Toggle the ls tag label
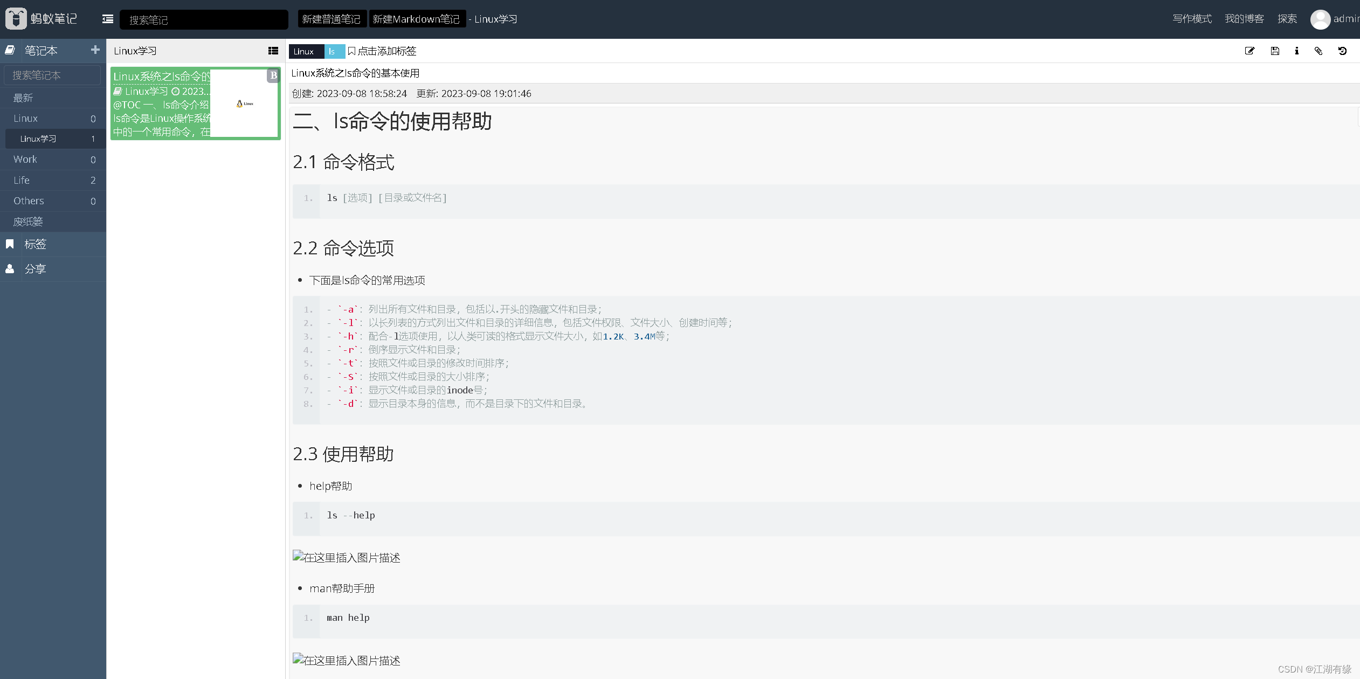The height and width of the screenshot is (679, 1360). [332, 50]
